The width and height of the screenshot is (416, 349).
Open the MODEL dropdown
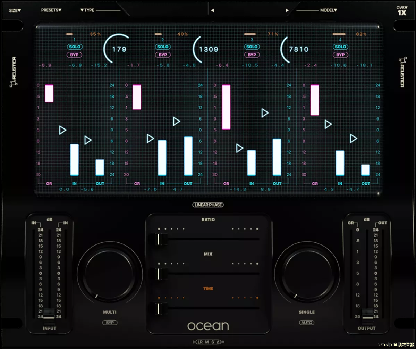point(329,10)
